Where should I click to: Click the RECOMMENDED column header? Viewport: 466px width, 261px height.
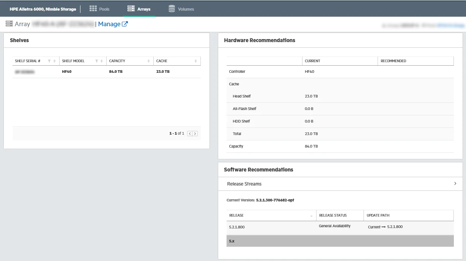pos(393,61)
